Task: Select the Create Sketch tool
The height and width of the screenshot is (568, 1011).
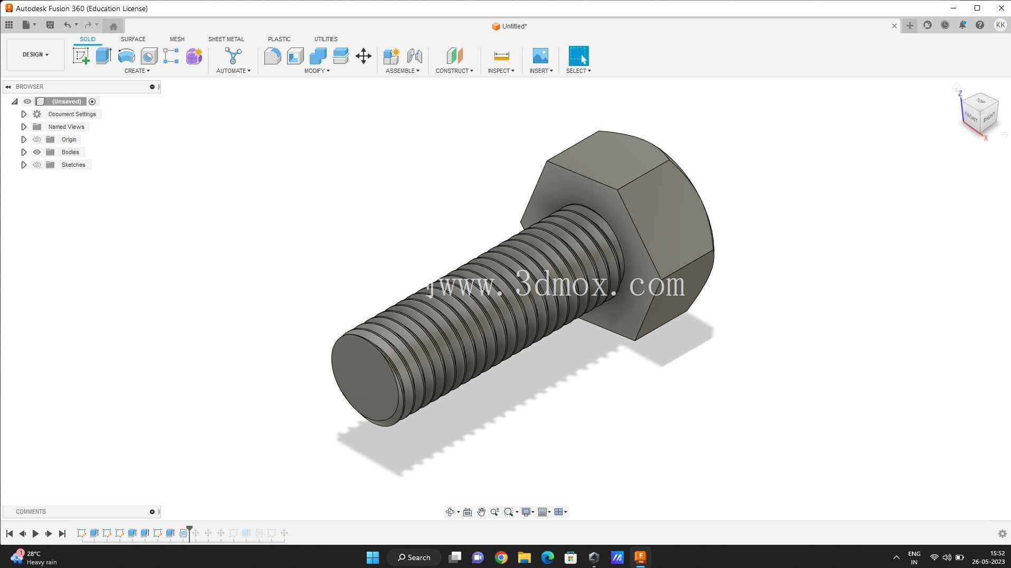Action: point(81,56)
